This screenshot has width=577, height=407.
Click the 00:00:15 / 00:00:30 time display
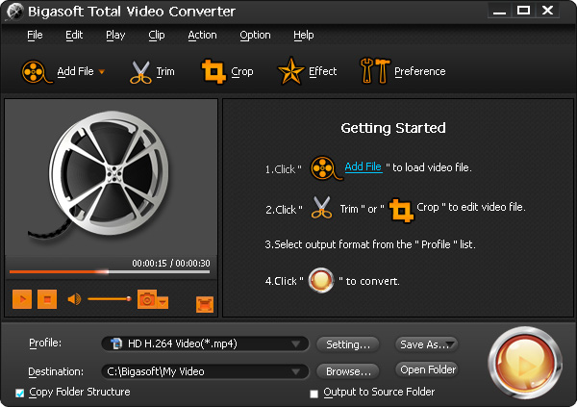pos(171,263)
